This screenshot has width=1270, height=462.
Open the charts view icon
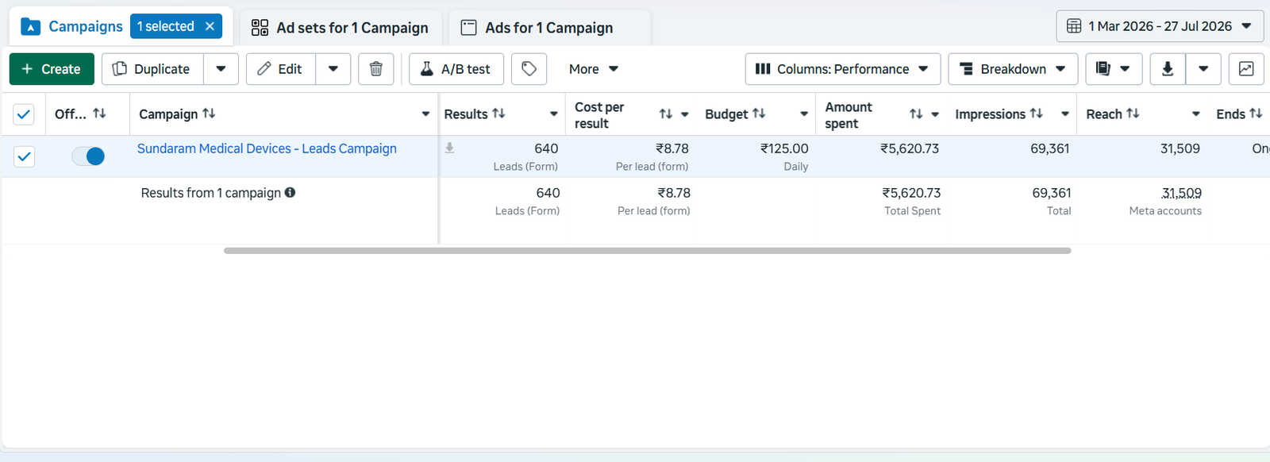tap(1246, 69)
